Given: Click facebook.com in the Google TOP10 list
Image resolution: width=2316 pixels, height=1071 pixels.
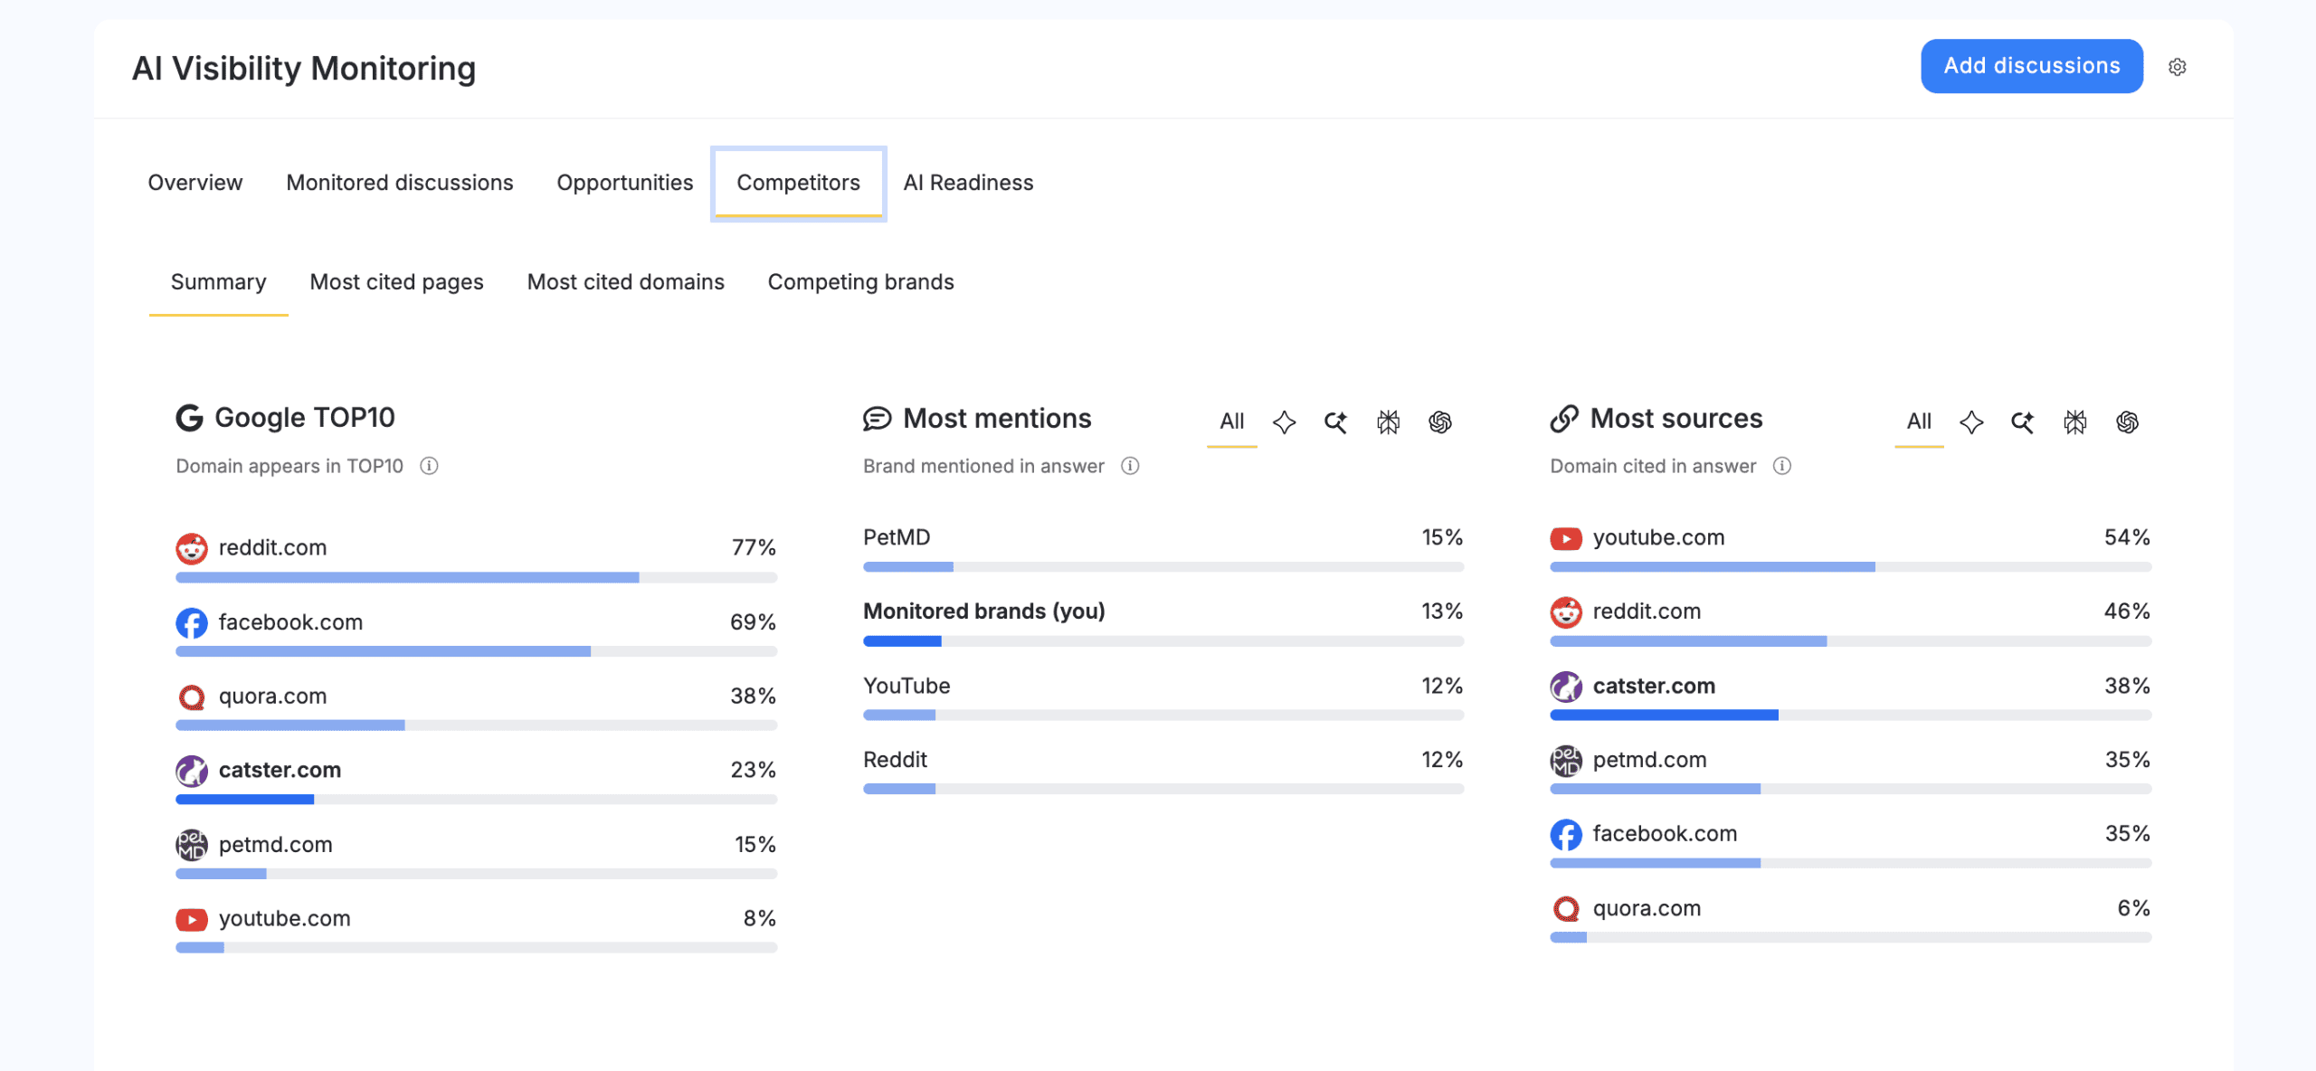Looking at the screenshot, I should (290, 623).
